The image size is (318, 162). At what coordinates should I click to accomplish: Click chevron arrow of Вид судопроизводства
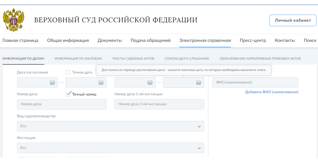pos(199,126)
